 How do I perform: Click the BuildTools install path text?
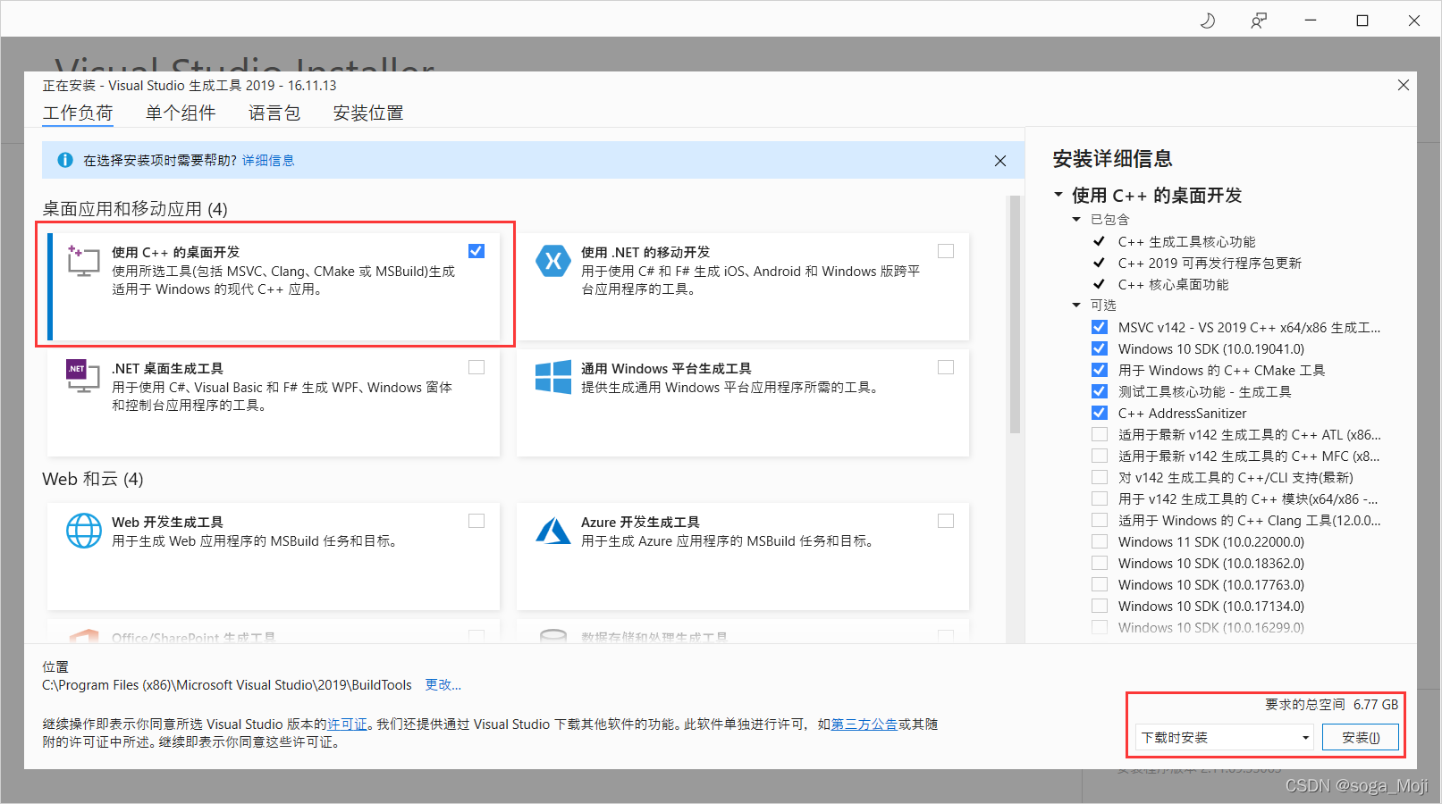227,684
